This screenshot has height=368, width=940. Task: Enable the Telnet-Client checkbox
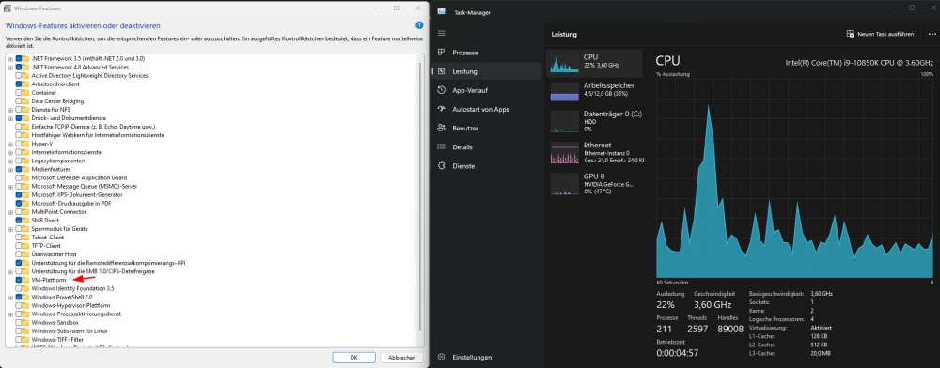click(x=19, y=238)
